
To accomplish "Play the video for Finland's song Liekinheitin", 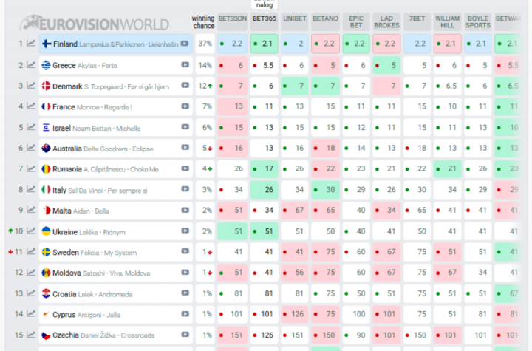I will tap(185, 44).
